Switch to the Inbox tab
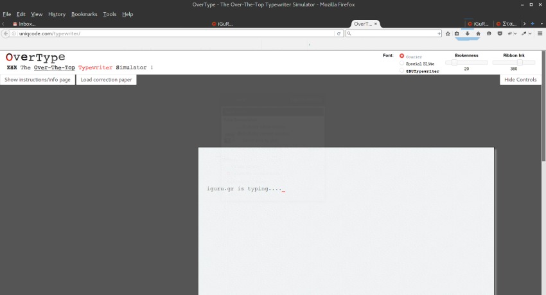Viewport: 546px width, 295px height. point(26,24)
